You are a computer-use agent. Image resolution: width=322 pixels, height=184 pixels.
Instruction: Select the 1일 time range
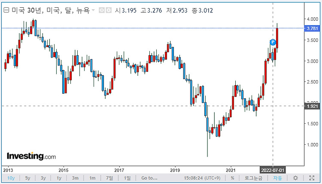coord(127,178)
